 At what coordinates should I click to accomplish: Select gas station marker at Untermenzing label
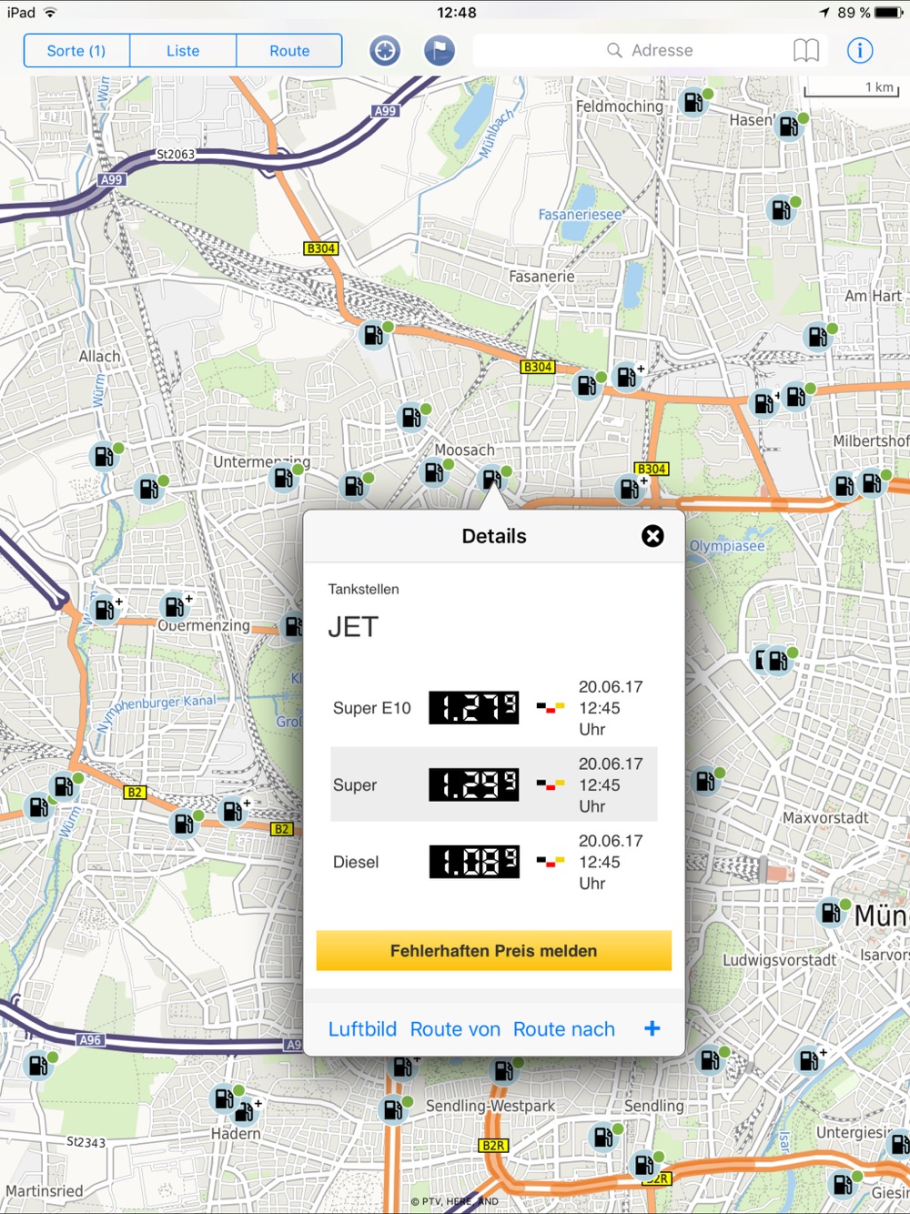(x=284, y=477)
